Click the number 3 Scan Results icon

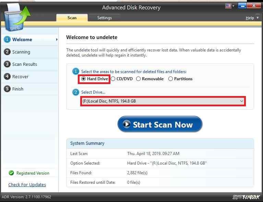pyautogui.click(x=7, y=64)
